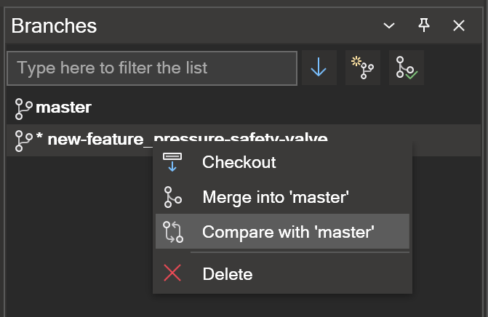Click the blue down-arrow fetch icon
The width and height of the screenshot is (488, 317).
click(x=319, y=68)
